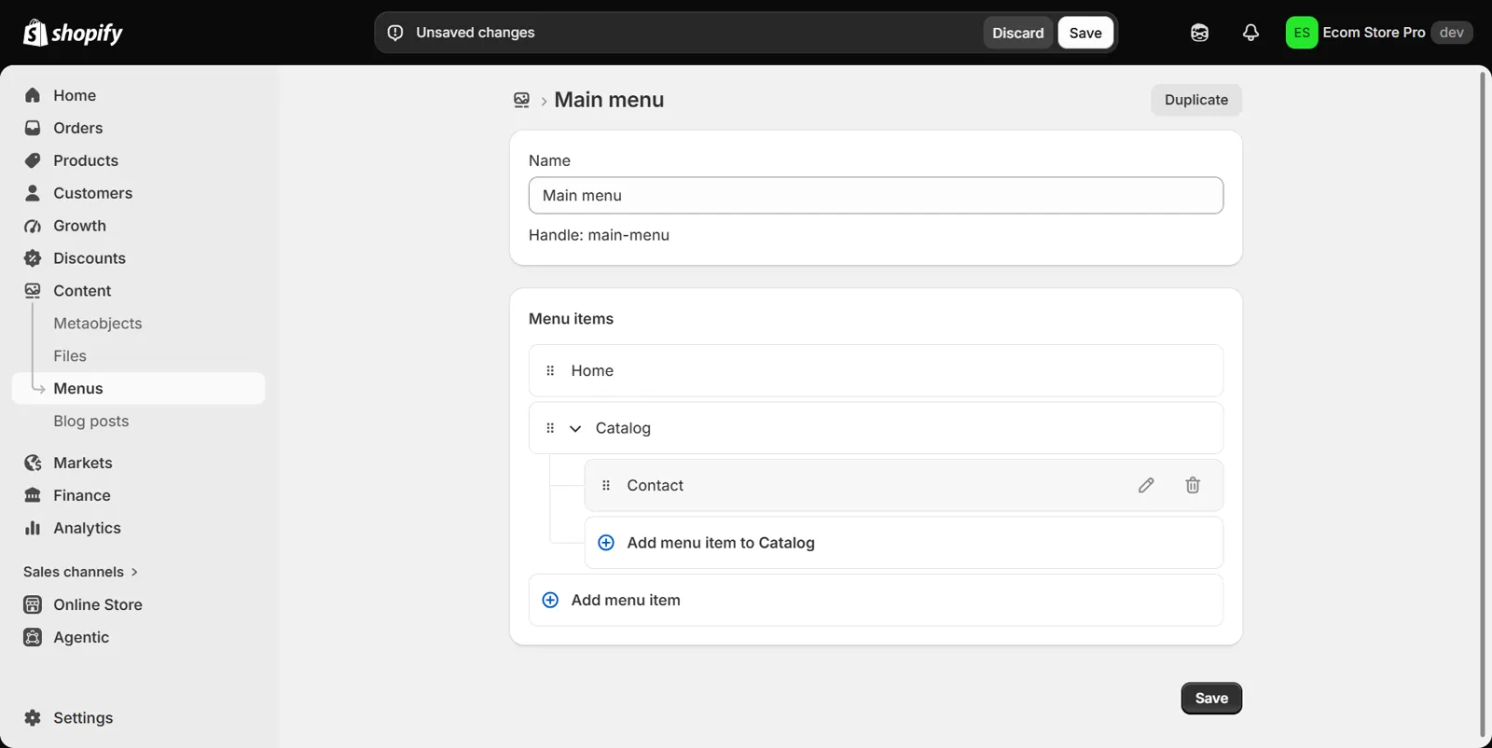Collapse the Catalog menu item
The width and height of the screenshot is (1492, 748).
pyautogui.click(x=575, y=428)
